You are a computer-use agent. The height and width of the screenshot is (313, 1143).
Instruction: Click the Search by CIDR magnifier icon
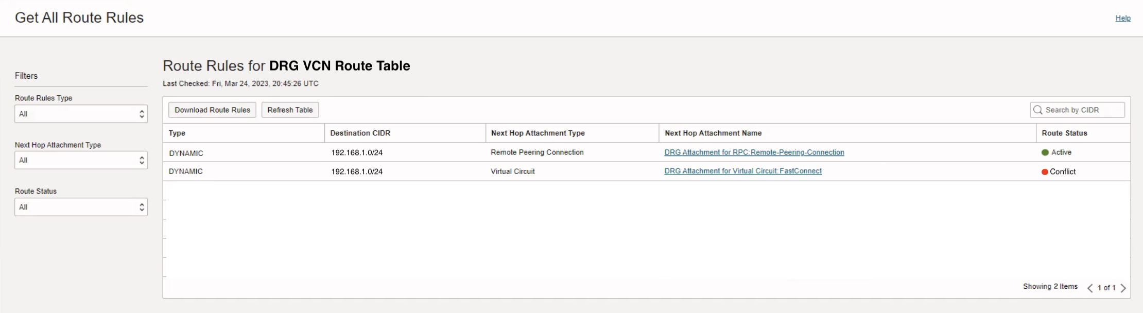1038,110
